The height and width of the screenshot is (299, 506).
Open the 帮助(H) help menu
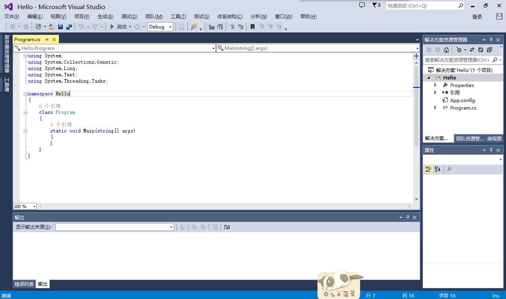point(308,16)
